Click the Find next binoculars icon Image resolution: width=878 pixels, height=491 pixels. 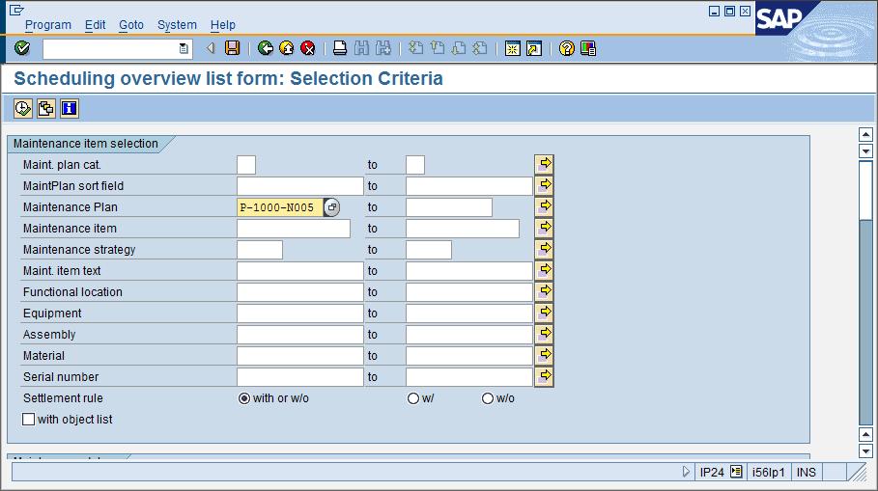(x=383, y=48)
